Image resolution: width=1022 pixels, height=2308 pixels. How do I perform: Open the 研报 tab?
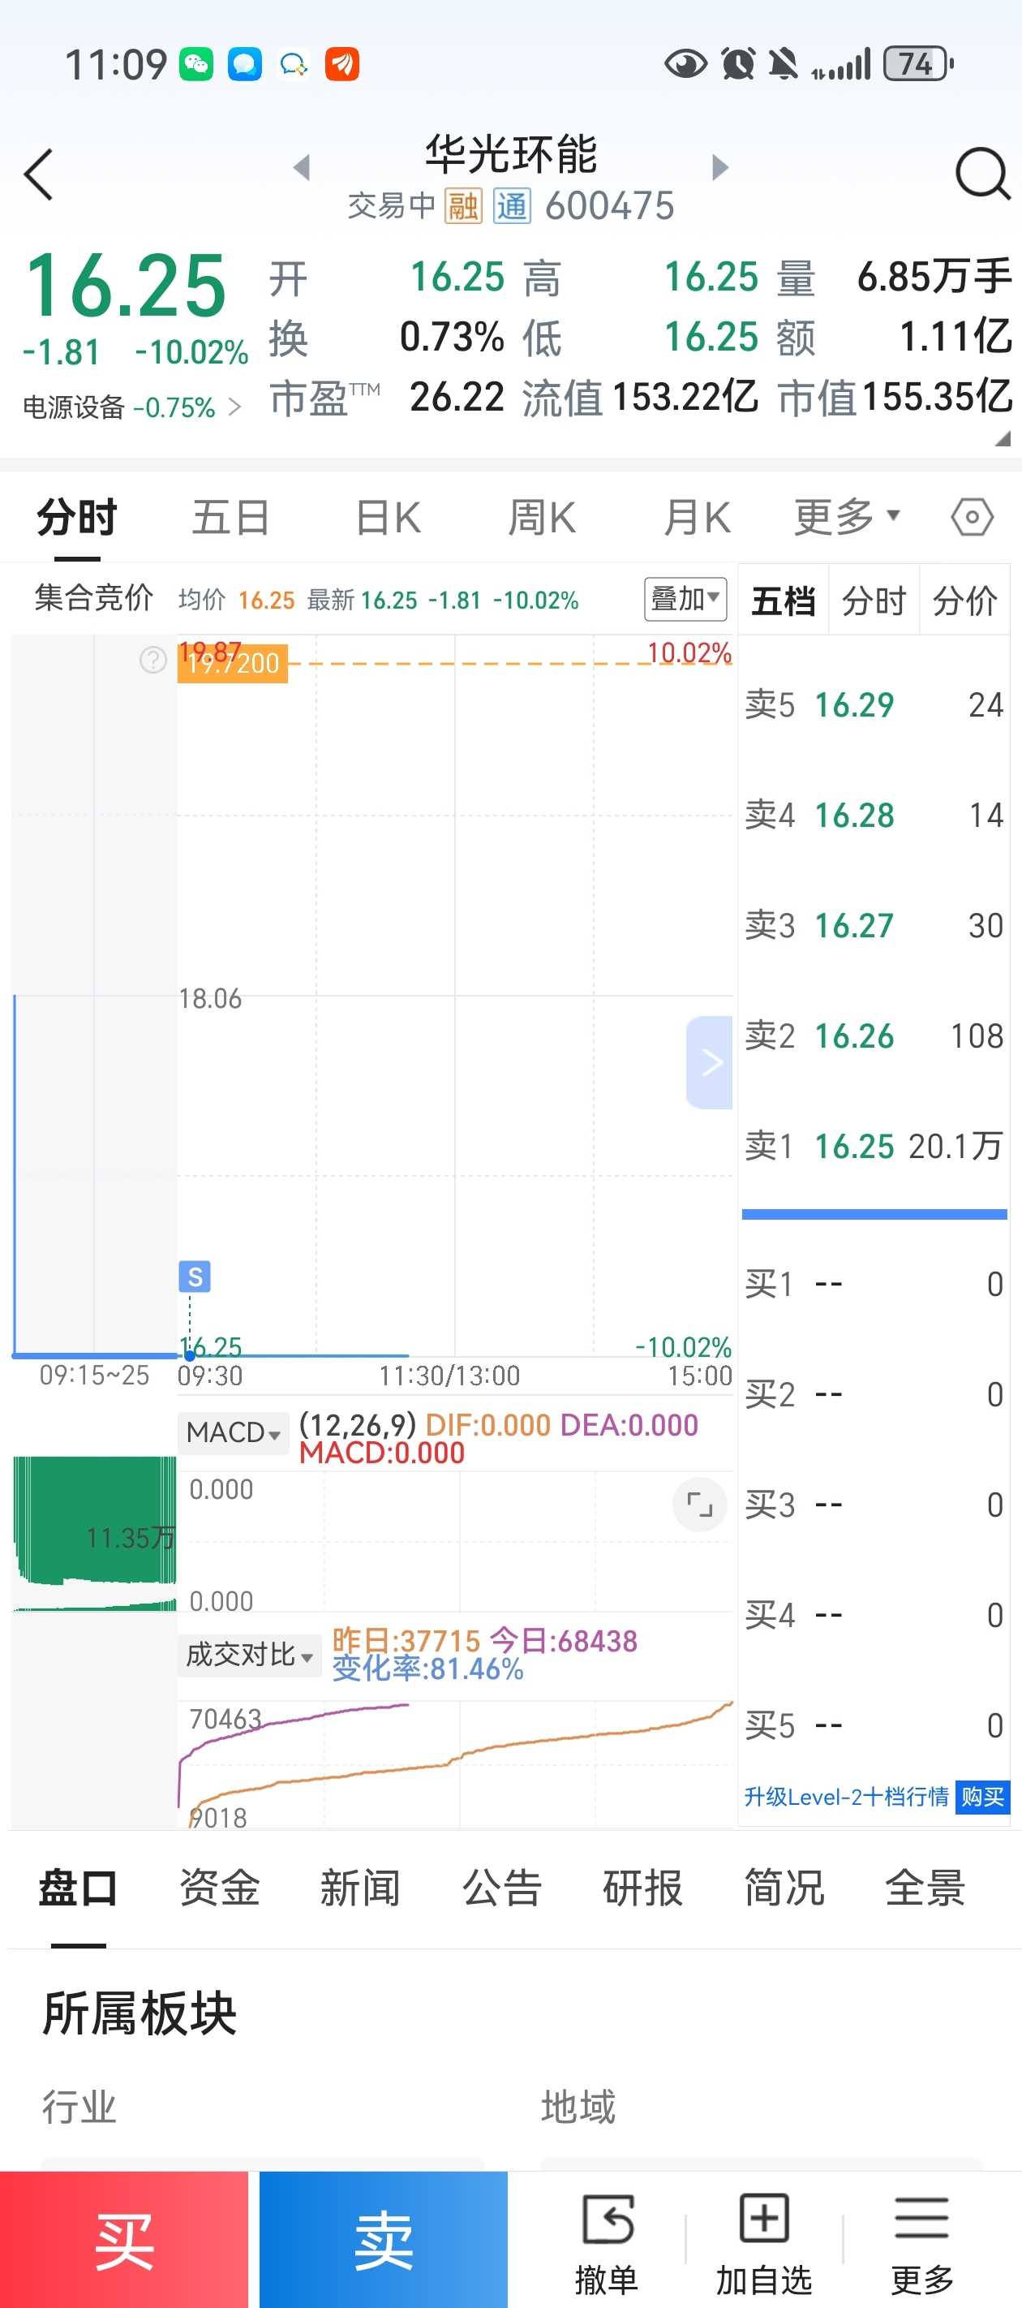point(642,1888)
